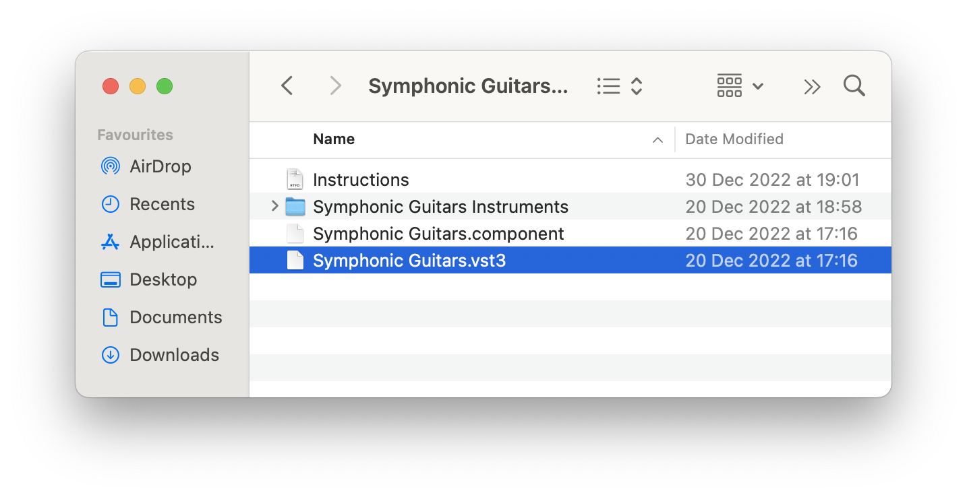The height and width of the screenshot is (497, 967).
Task: Open Recents in sidebar
Action: 162,204
